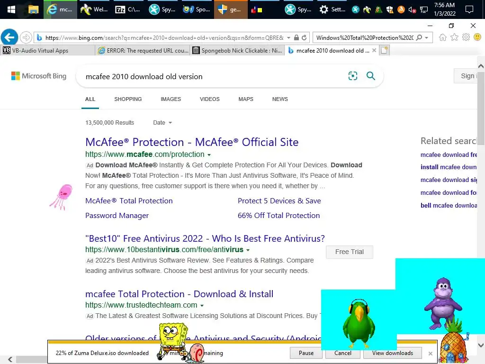485x364 pixels.
Task: Select the IMAGES results tab
Action: 171,99
